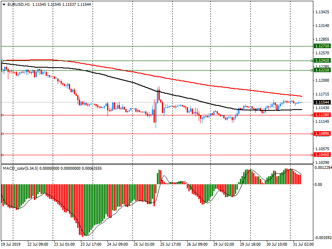This screenshot has width=332, height=249.
Task: Click the 24 Jul 09:00 time label
Action: pyautogui.click(x=117, y=244)
